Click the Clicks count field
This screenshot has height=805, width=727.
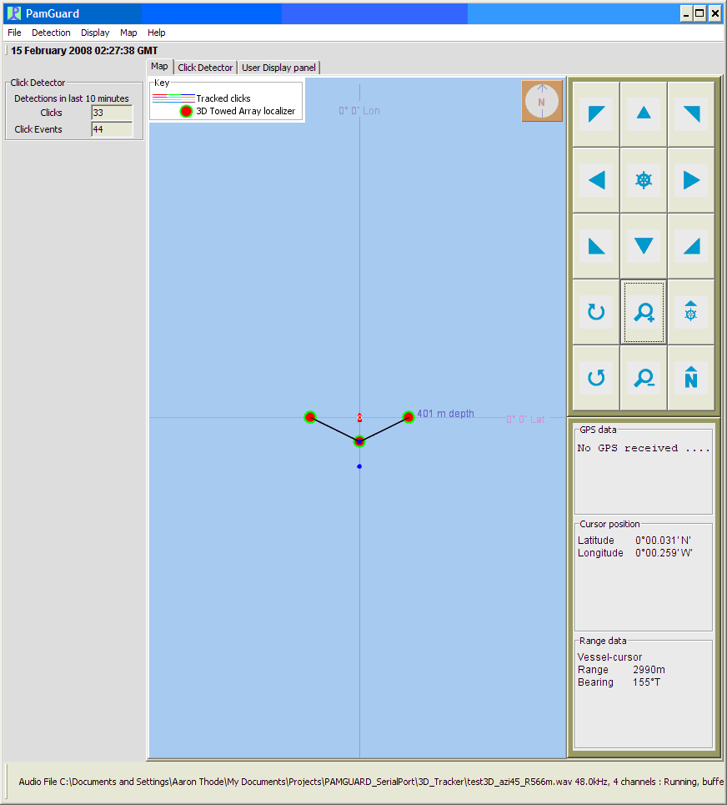tap(112, 113)
